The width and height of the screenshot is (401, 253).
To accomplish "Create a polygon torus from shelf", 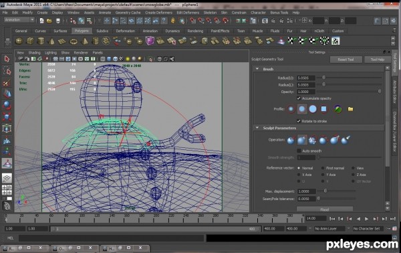I will (74, 41).
